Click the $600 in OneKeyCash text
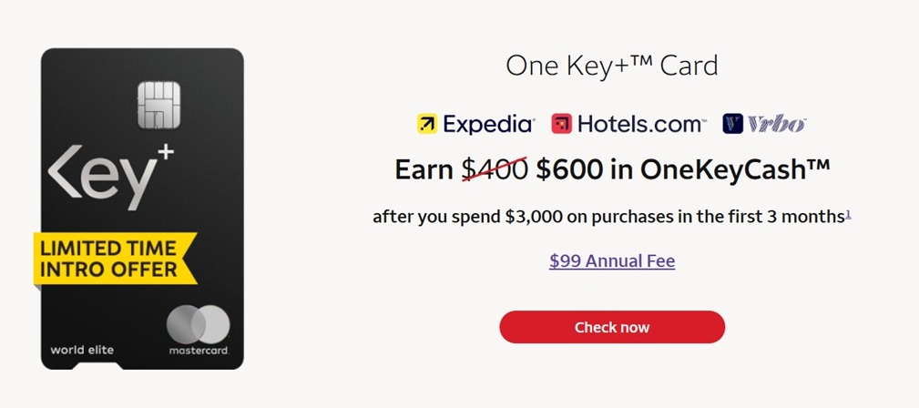The image size is (919, 408). point(682,169)
